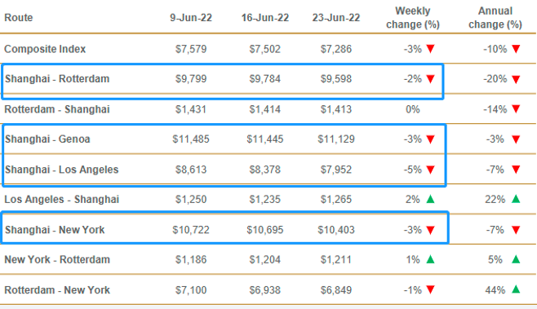The height and width of the screenshot is (309, 537).
Task: Click the red arrow next to -14% annual change
Action: (x=516, y=109)
